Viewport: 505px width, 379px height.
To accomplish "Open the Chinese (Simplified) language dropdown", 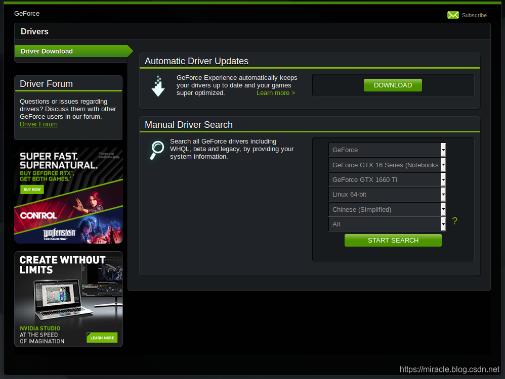I will pyautogui.click(x=387, y=209).
